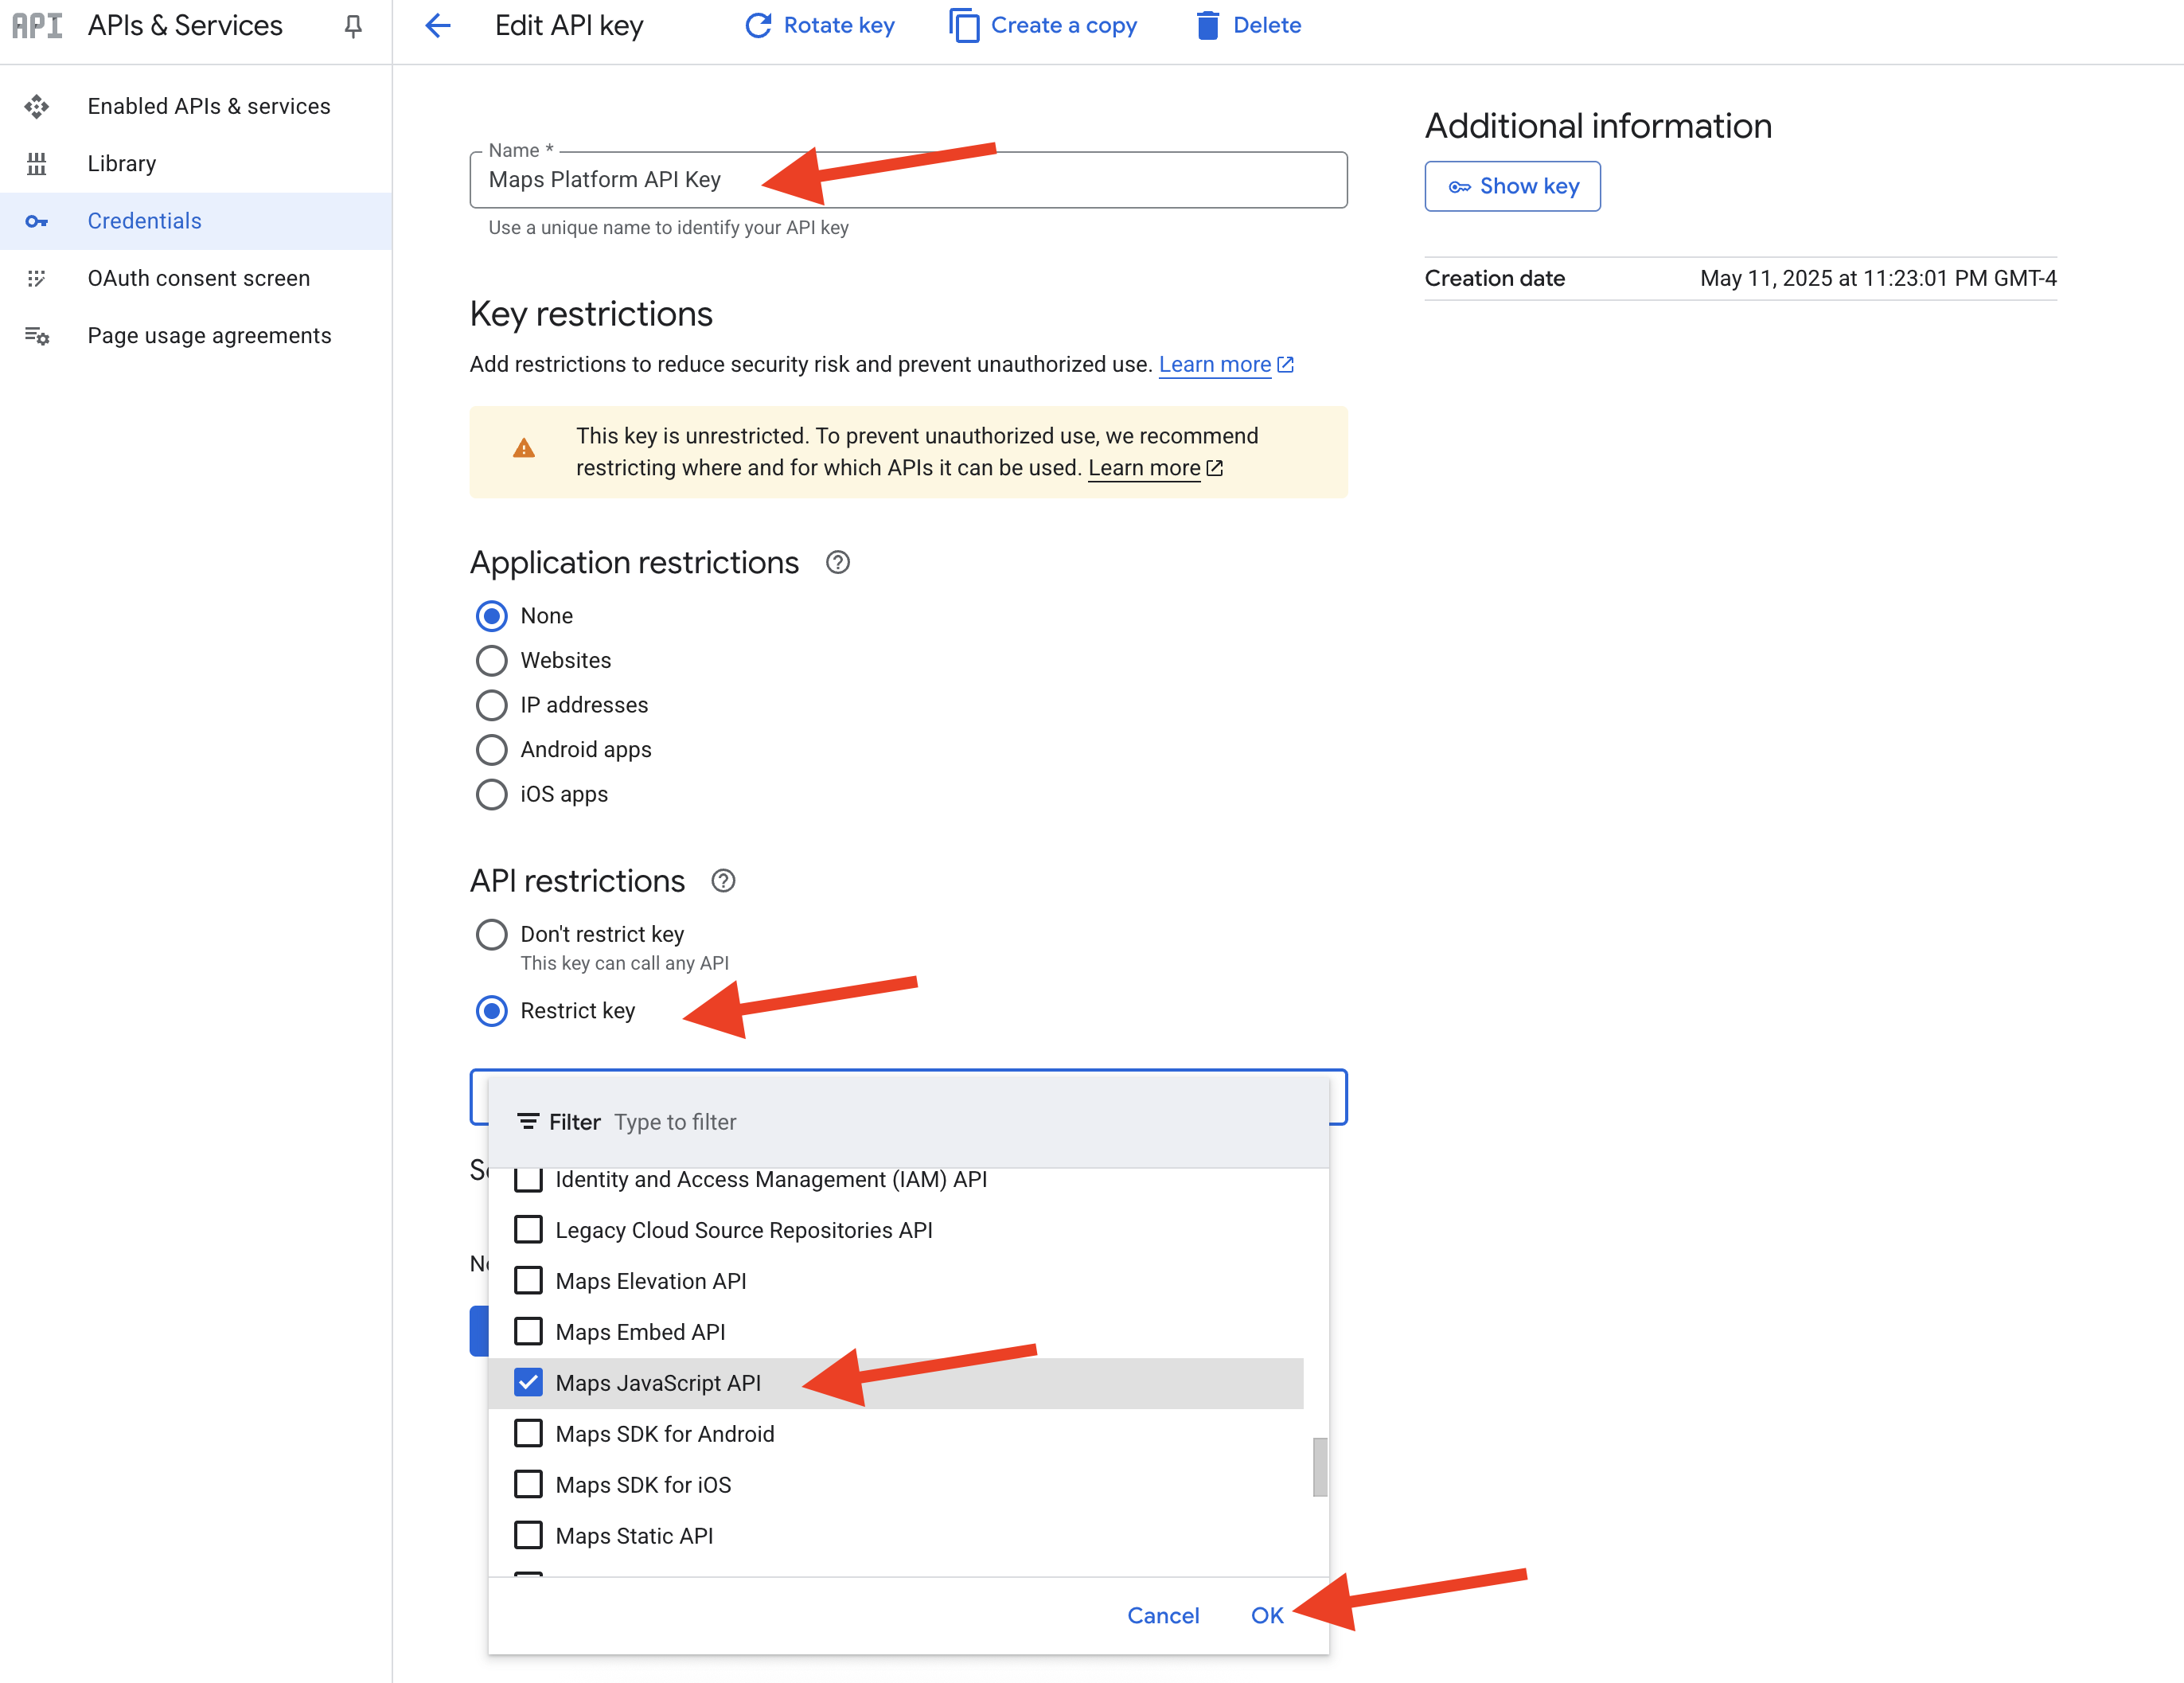Click the back arrow icon

point(438,26)
